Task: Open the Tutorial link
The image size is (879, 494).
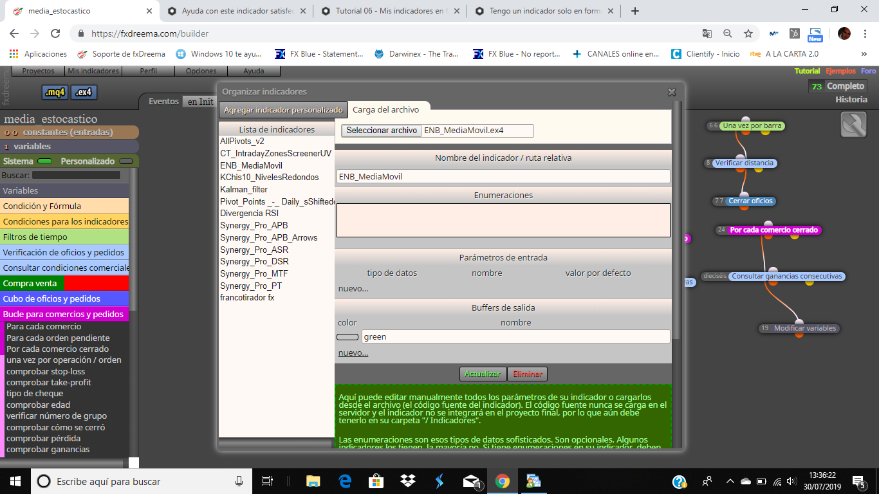Action: coord(807,71)
